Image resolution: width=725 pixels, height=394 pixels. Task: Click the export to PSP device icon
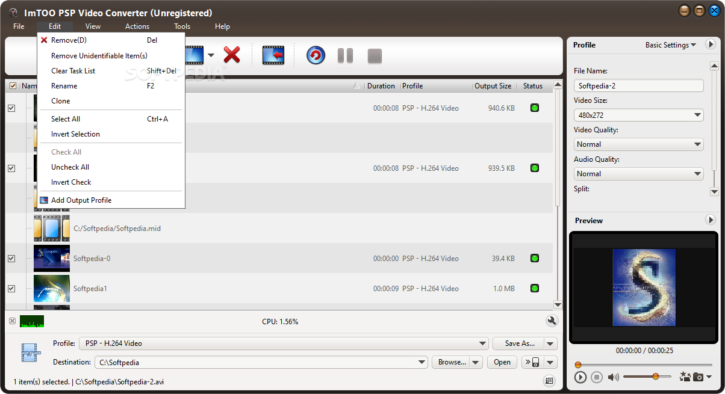point(532,362)
